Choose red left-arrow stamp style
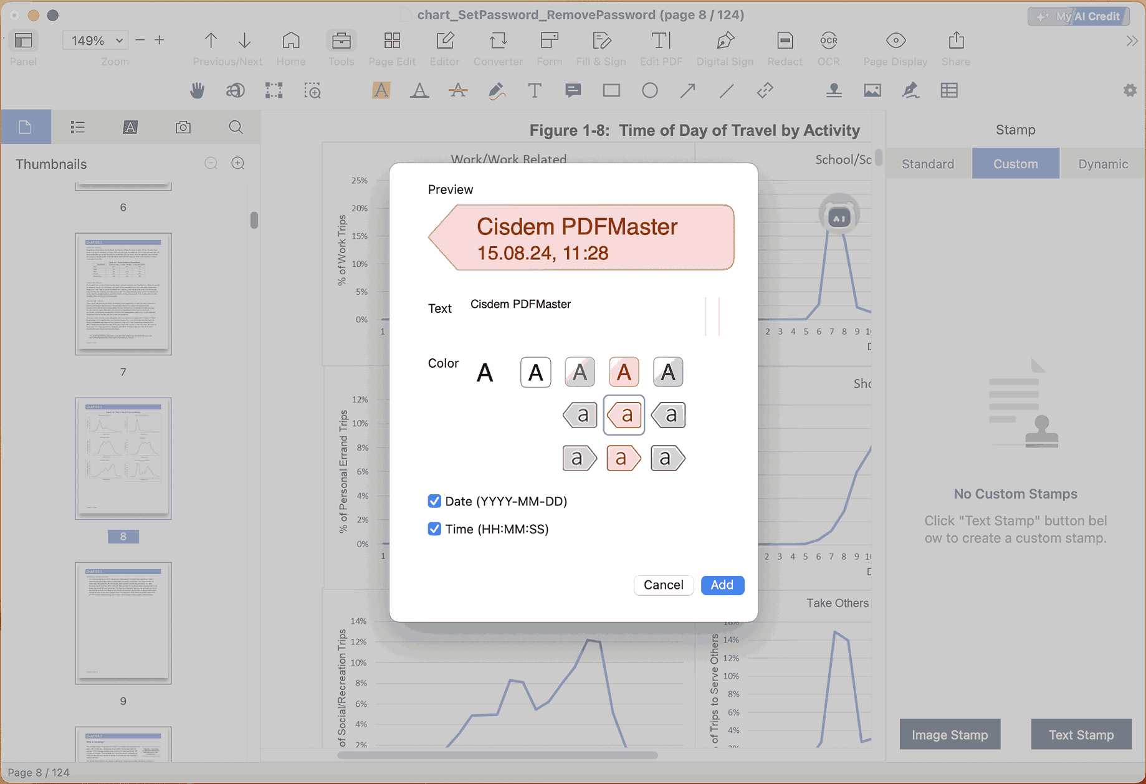Screen dimensions: 1146x784 [624, 414]
